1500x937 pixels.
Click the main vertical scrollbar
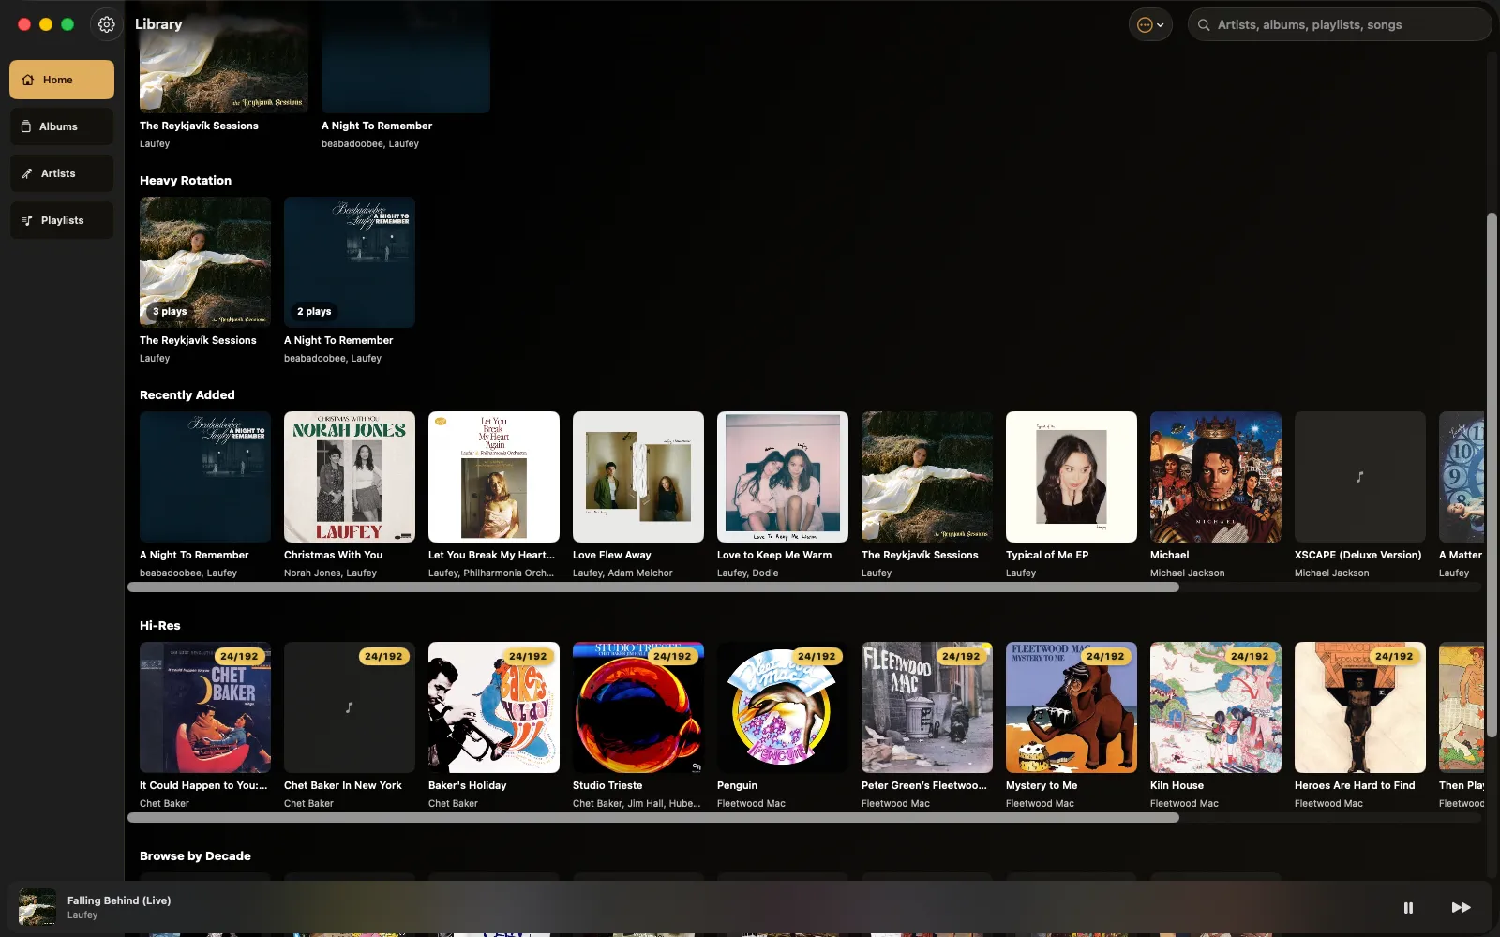pyautogui.click(x=1492, y=473)
